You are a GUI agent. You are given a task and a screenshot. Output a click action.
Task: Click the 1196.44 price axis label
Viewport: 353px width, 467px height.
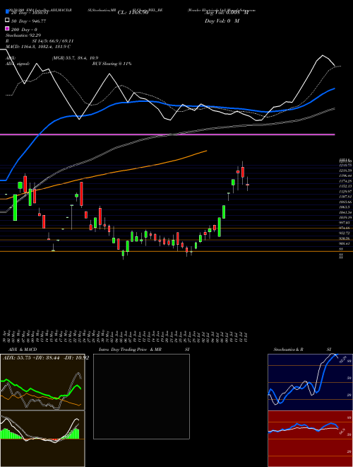pos(345,175)
